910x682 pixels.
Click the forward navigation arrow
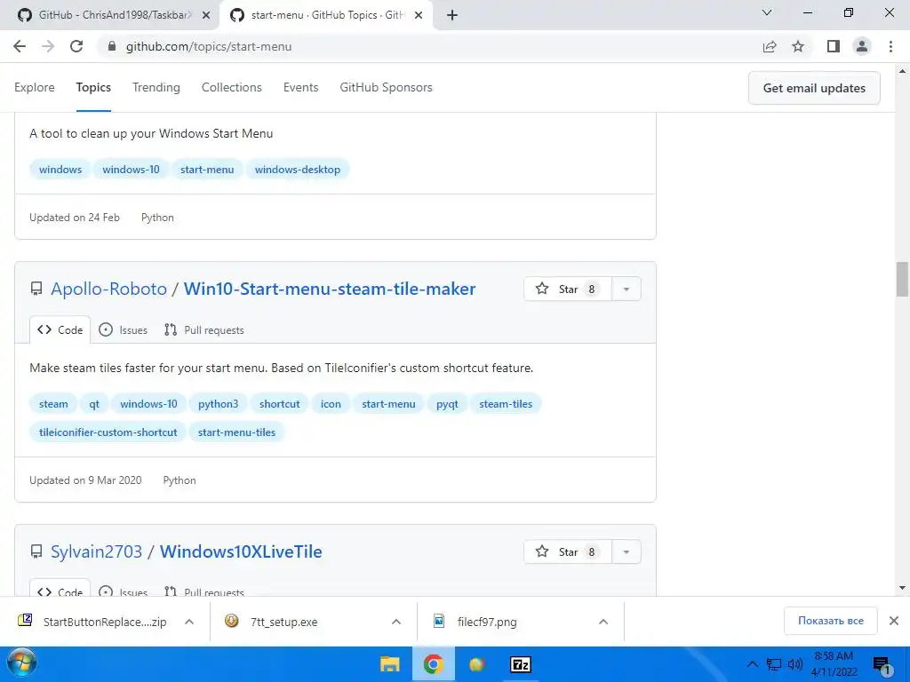pos(48,46)
